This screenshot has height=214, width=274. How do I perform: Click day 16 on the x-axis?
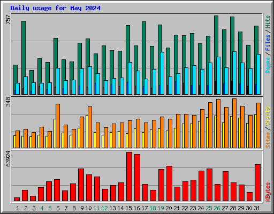(x=136, y=208)
